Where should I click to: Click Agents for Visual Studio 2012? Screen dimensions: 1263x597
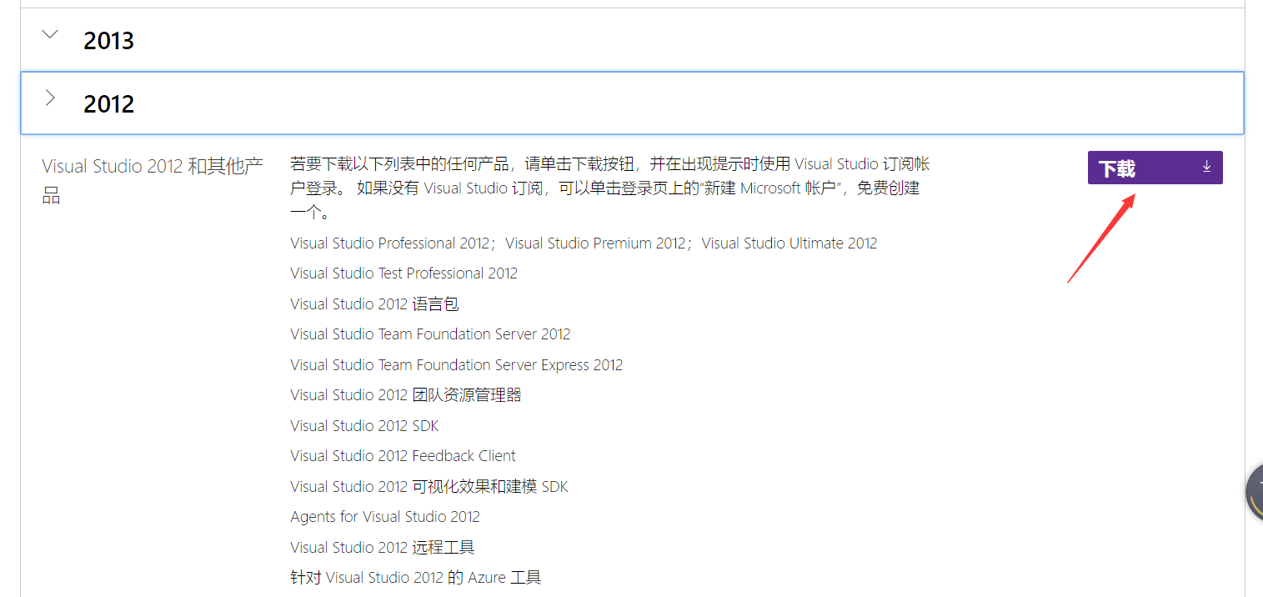click(x=384, y=517)
